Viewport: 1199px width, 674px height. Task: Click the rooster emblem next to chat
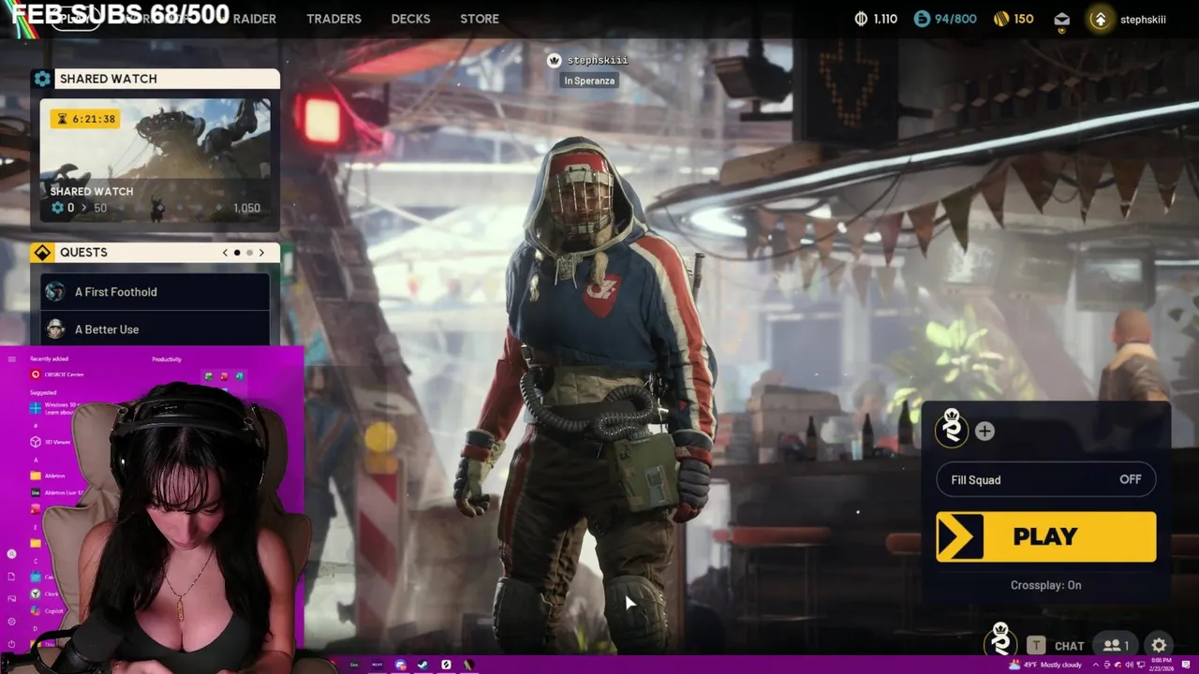(1001, 640)
